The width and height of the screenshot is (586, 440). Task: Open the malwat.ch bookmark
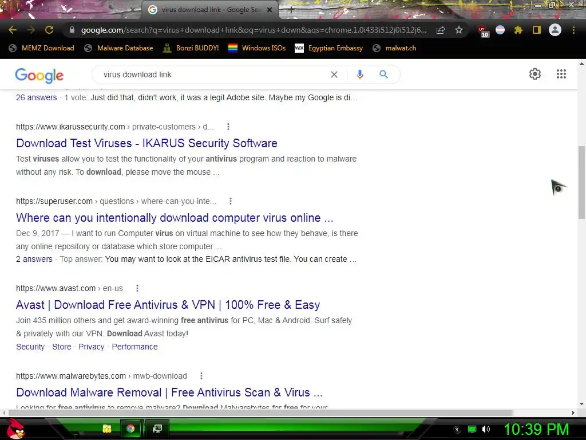tap(394, 48)
